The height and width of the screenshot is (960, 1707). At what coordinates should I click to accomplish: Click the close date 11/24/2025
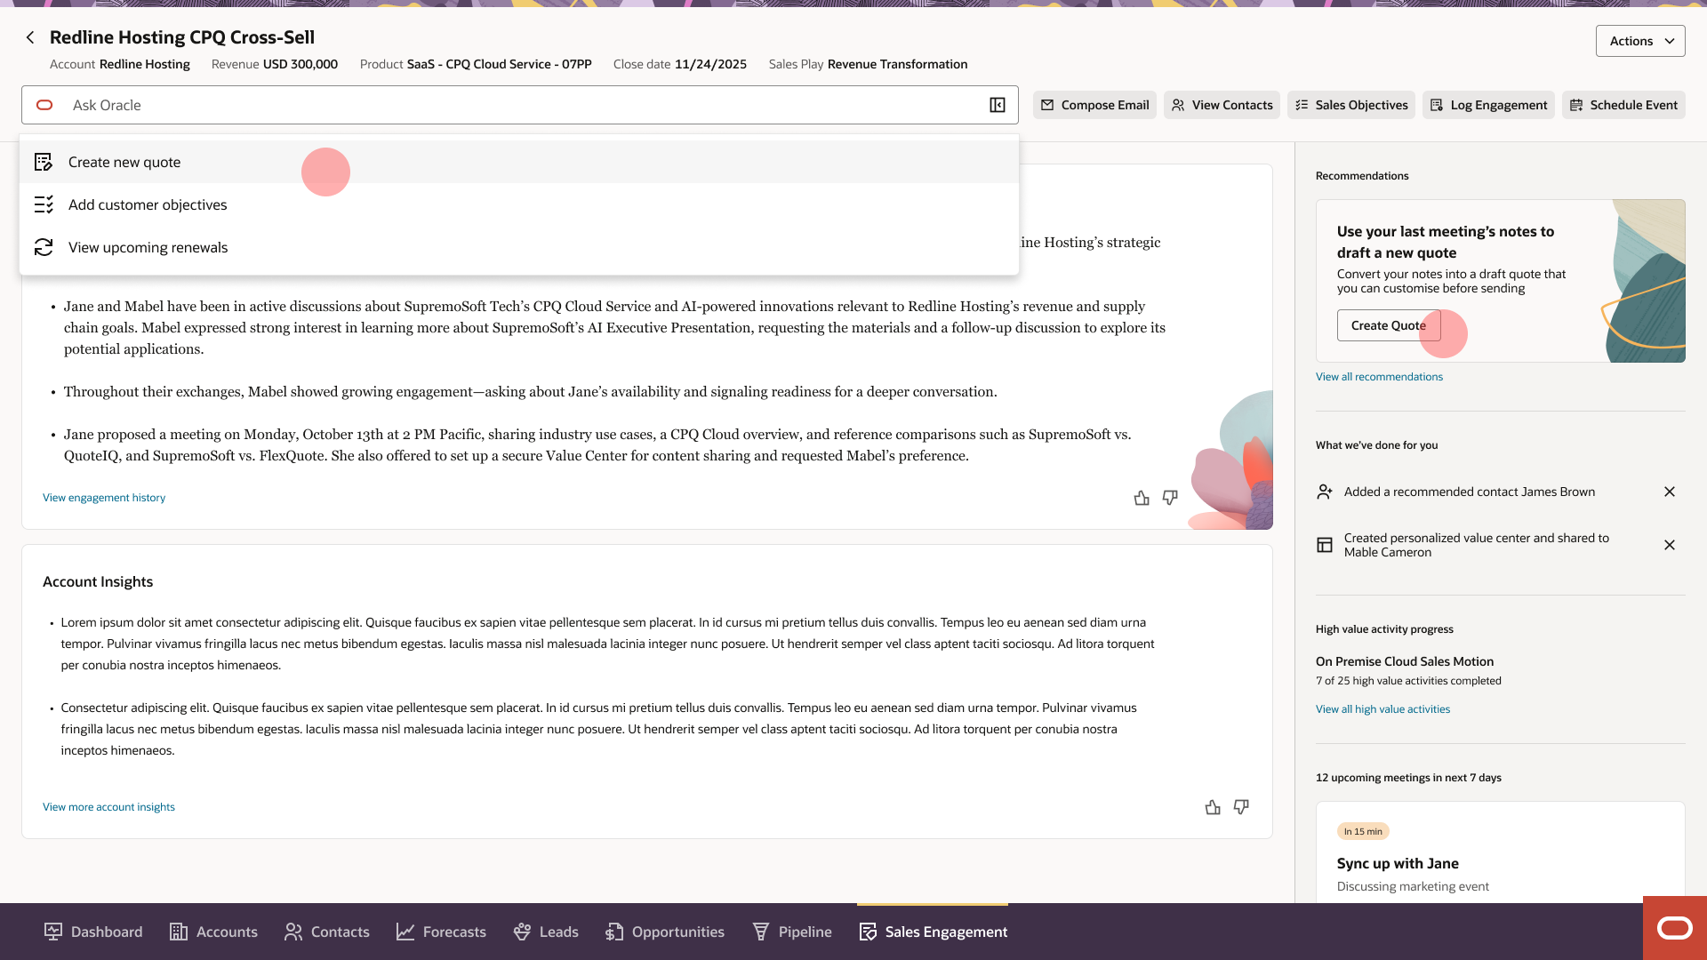click(710, 64)
